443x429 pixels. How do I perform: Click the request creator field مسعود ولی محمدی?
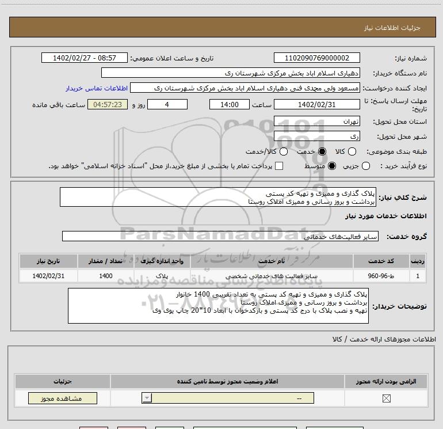coord(245,88)
